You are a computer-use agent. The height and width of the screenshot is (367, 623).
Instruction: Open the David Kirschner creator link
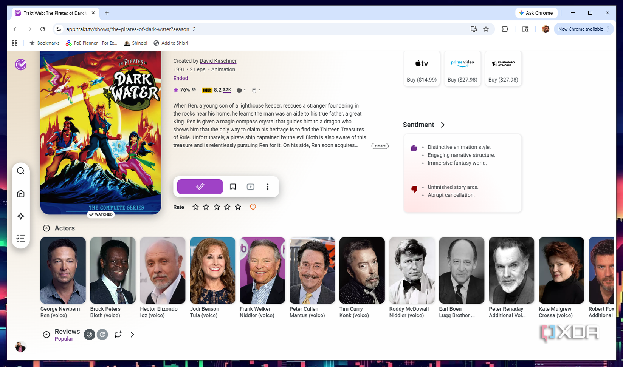click(218, 61)
